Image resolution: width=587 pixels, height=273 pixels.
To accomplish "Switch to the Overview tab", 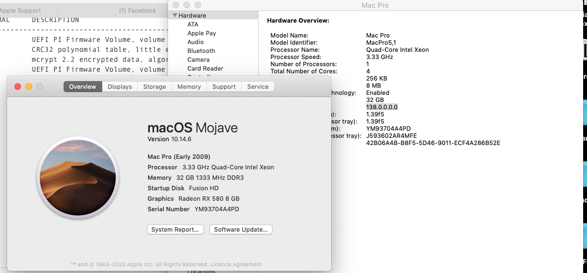I will tap(82, 87).
